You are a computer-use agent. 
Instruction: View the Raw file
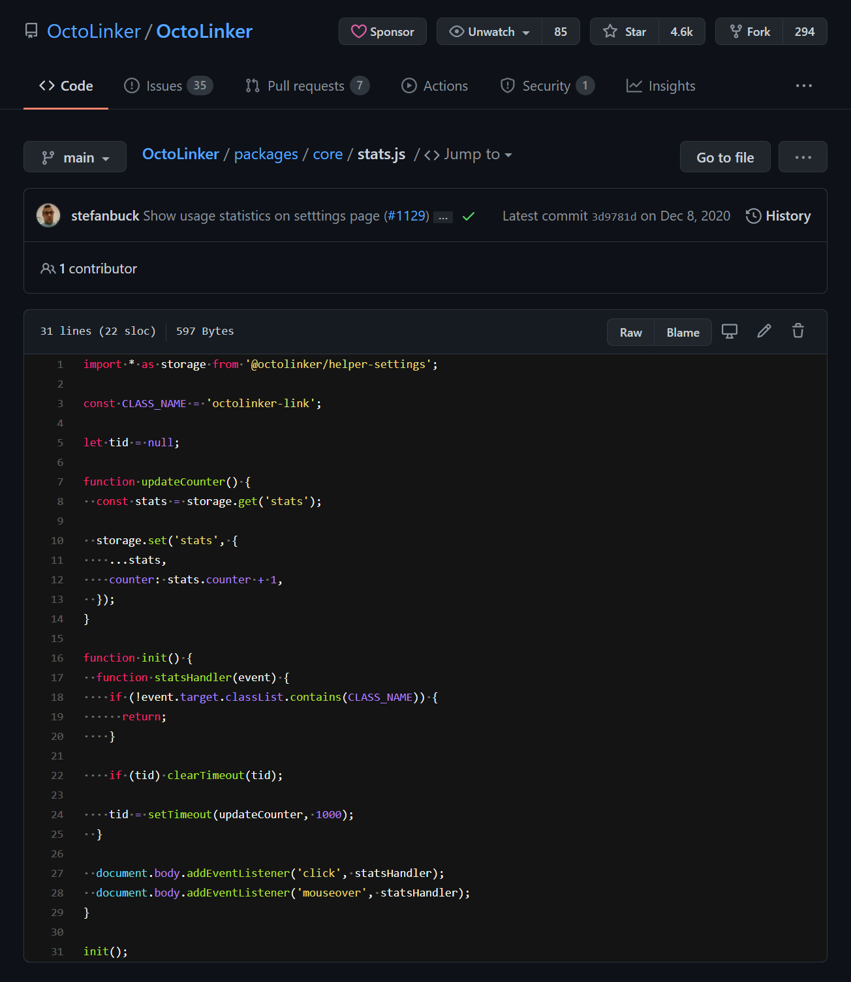[x=630, y=332]
